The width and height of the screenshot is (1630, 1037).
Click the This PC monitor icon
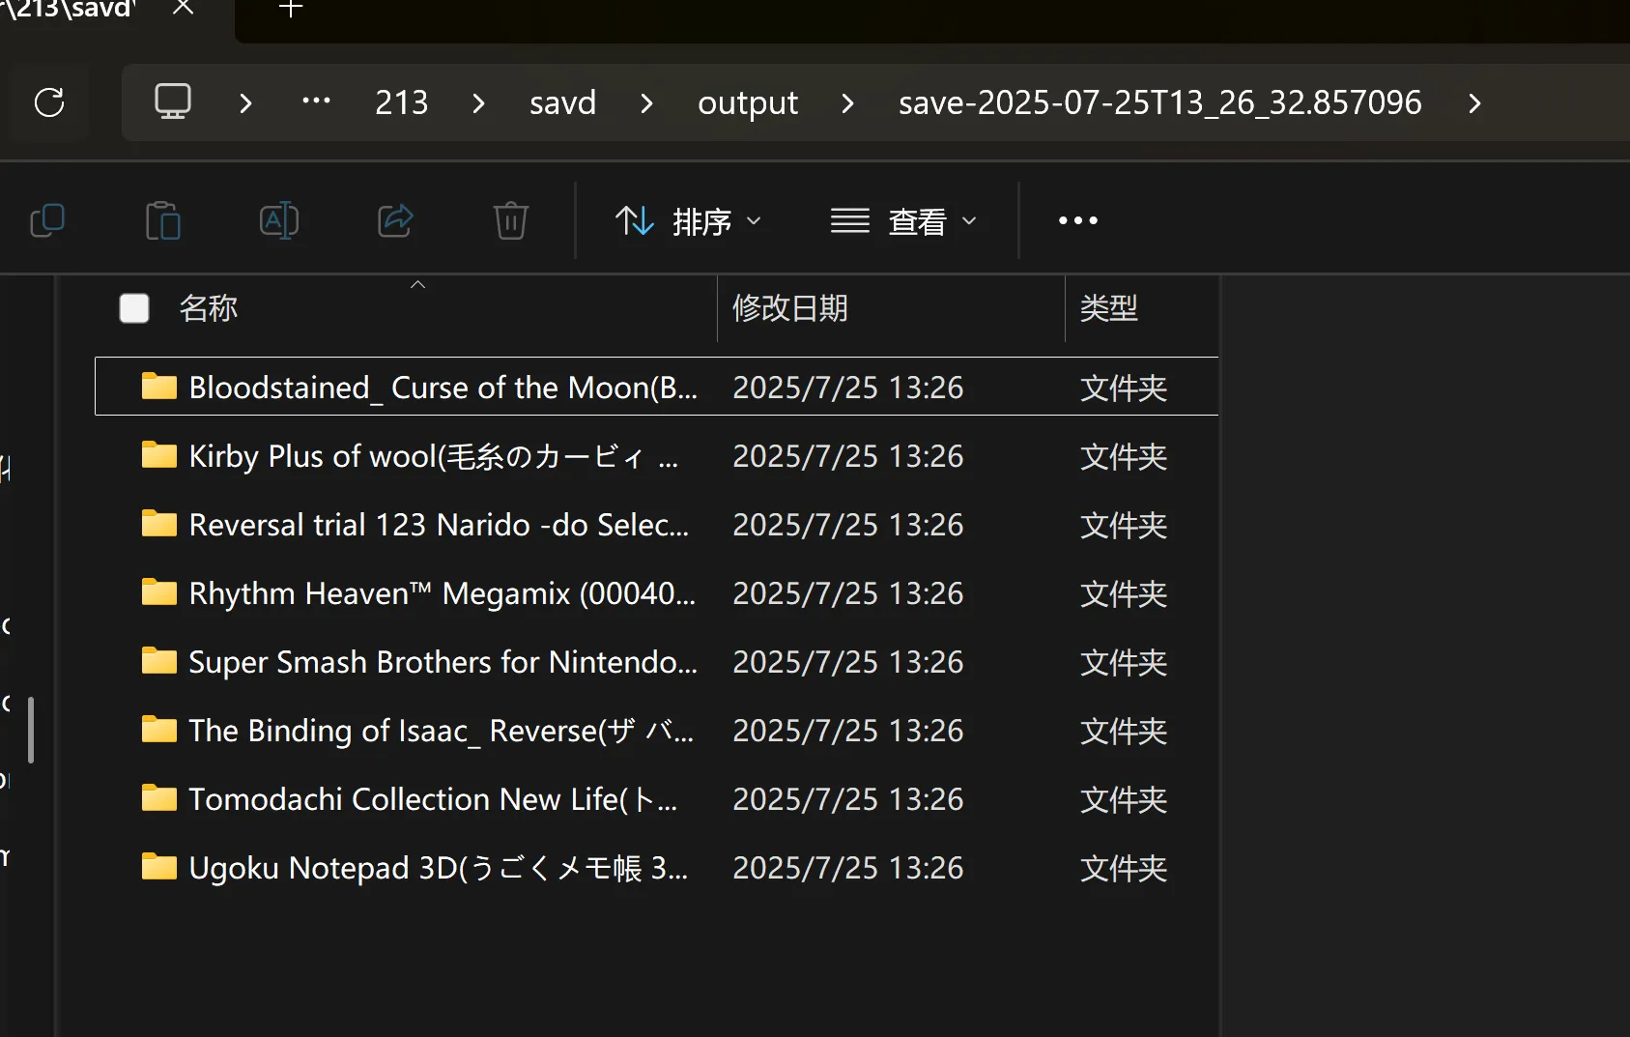173,102
